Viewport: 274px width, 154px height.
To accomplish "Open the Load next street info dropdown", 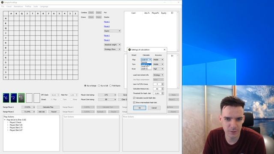I will 158,75.
